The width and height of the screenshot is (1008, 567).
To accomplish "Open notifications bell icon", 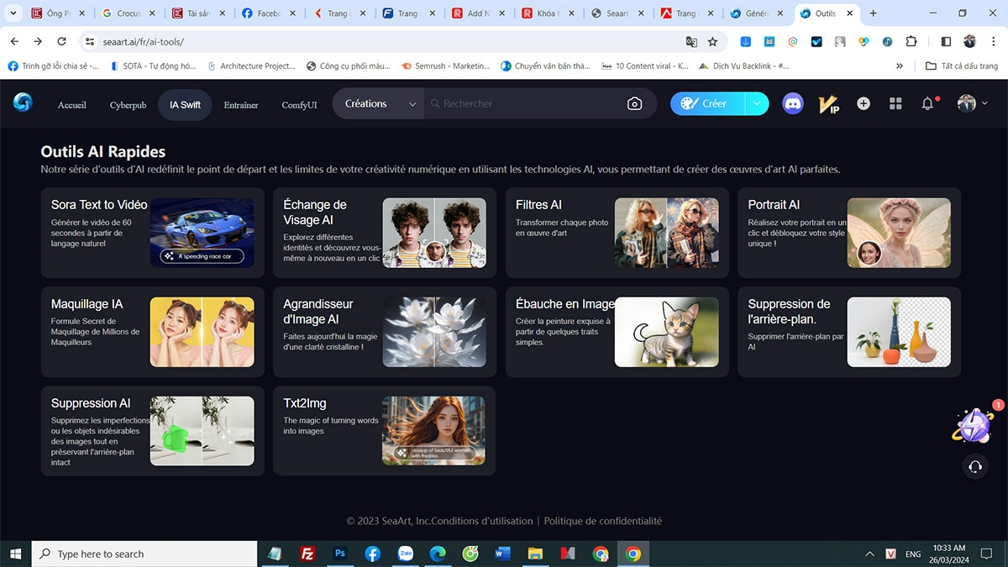I will point(928,103).
